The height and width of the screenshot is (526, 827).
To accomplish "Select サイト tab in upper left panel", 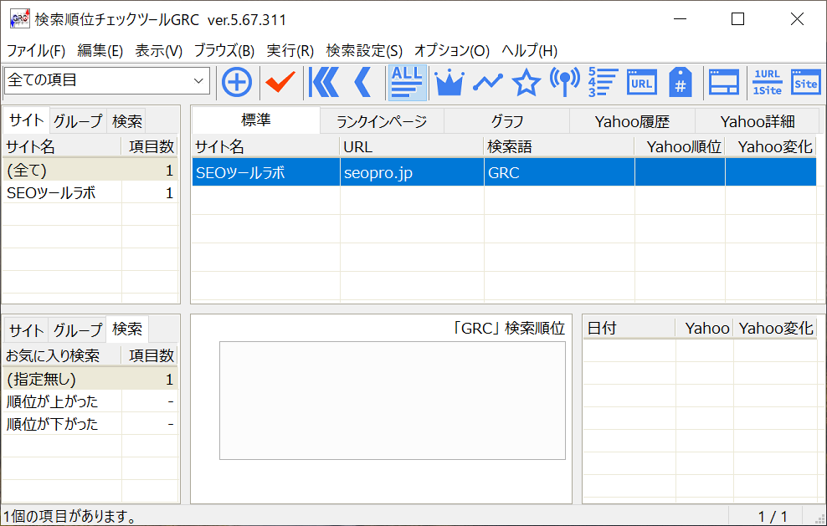I will (x=27, y=120).
